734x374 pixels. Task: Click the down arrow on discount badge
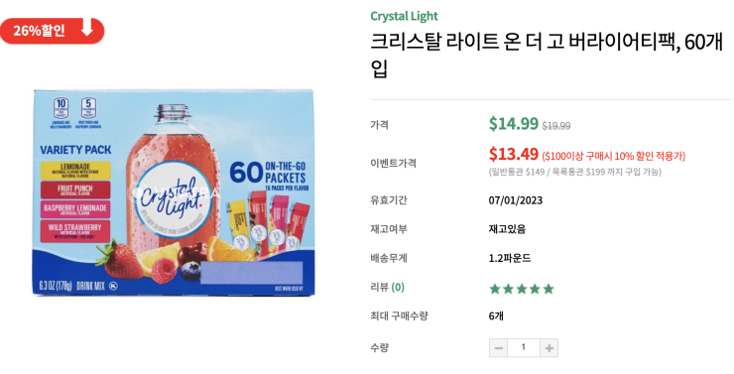coord(87,29)
